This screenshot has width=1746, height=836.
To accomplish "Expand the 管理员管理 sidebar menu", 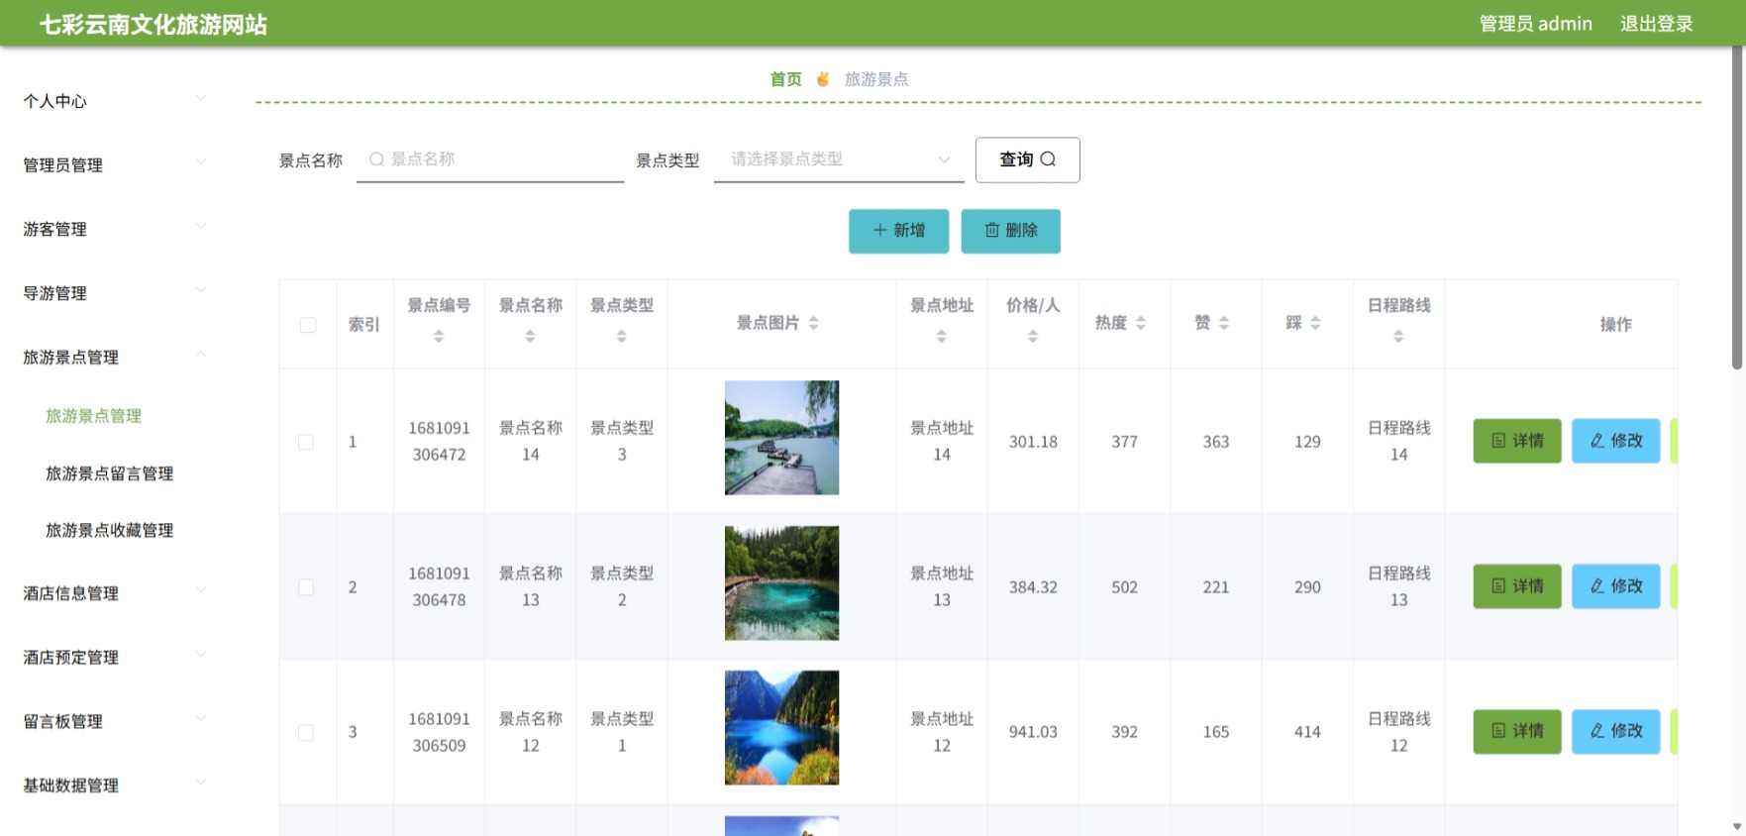I will coord(115,165).
